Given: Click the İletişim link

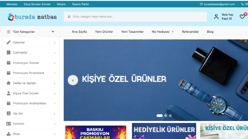Looking at the screenshot, I should click(x=61, y=4).
